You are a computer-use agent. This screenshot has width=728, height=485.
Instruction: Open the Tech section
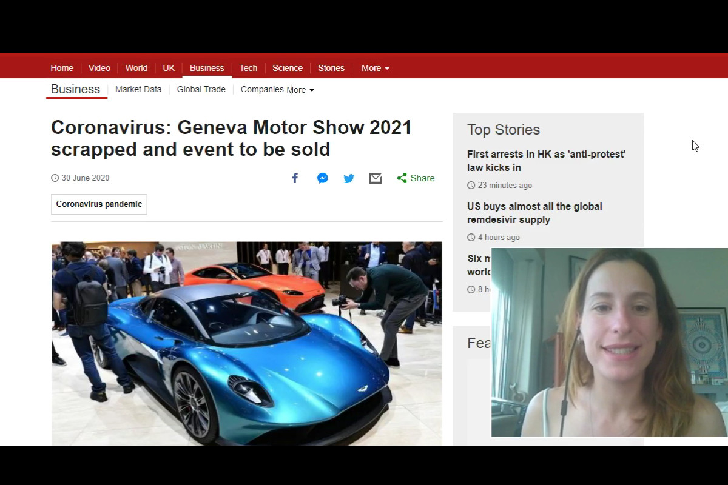click(x=248, y=68)
